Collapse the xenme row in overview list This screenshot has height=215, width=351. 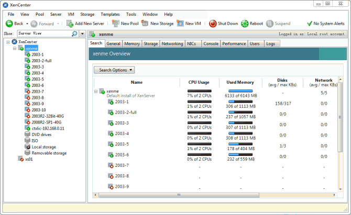96,92
